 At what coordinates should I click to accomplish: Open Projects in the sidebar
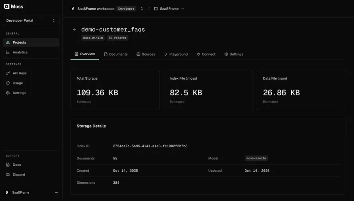(x=31, y=42)
